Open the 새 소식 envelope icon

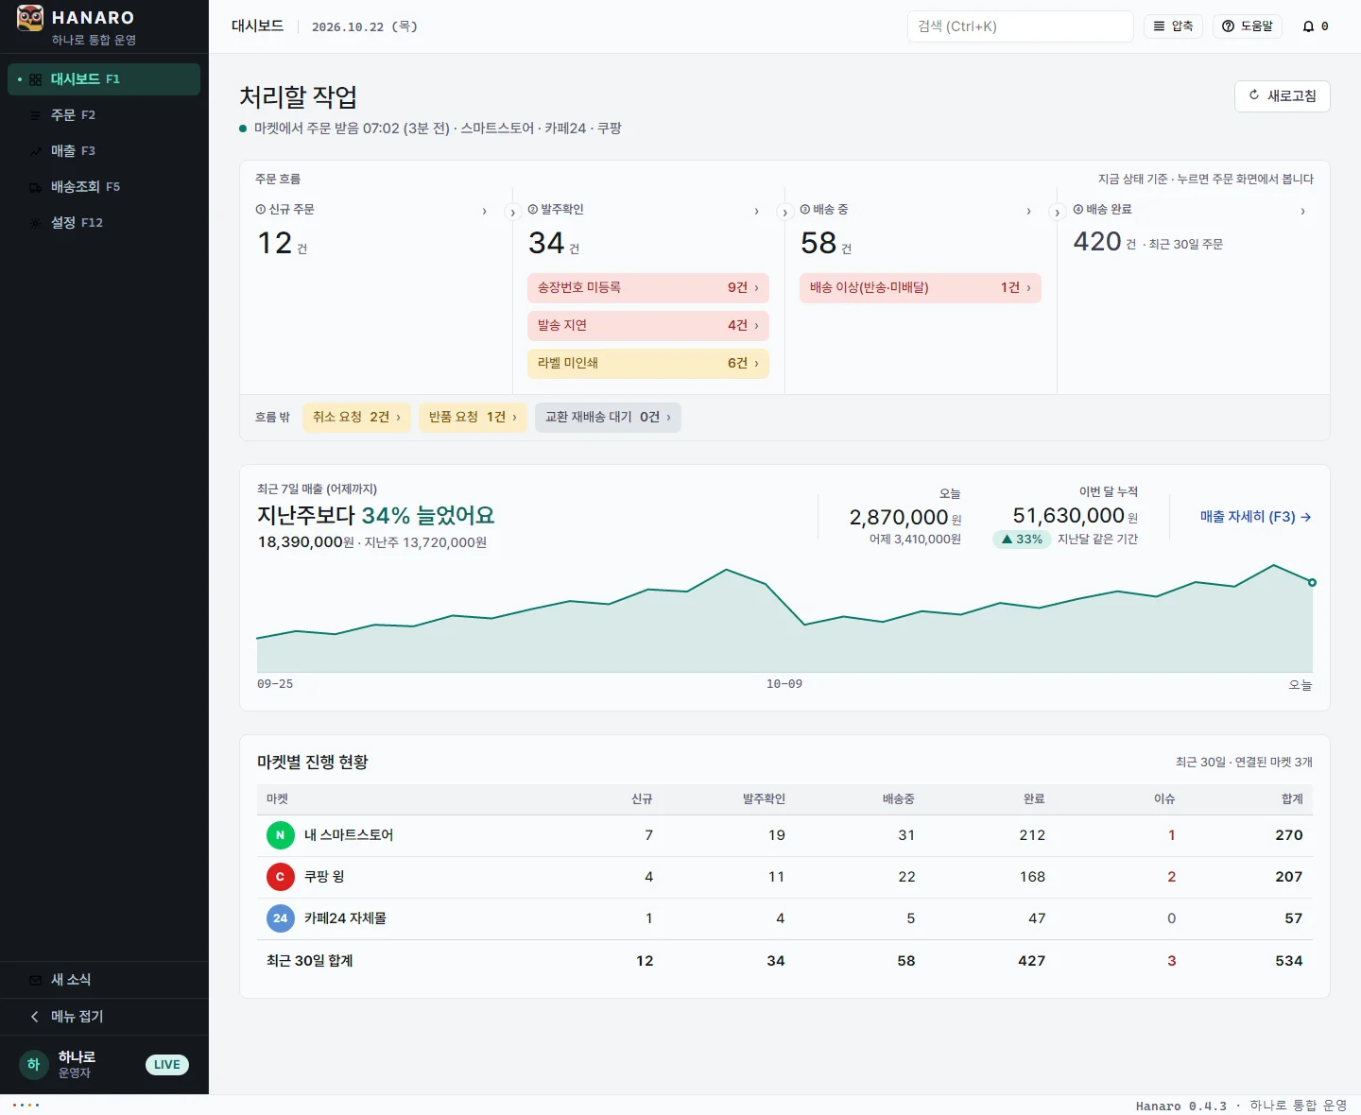tap(35, 980)
